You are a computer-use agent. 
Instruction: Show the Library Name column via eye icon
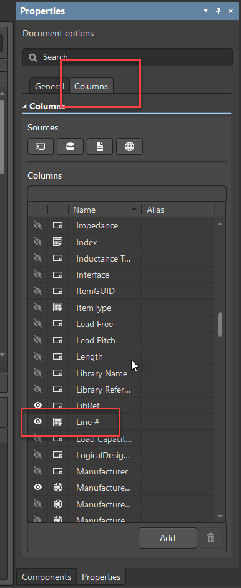(x=37, y=373)
